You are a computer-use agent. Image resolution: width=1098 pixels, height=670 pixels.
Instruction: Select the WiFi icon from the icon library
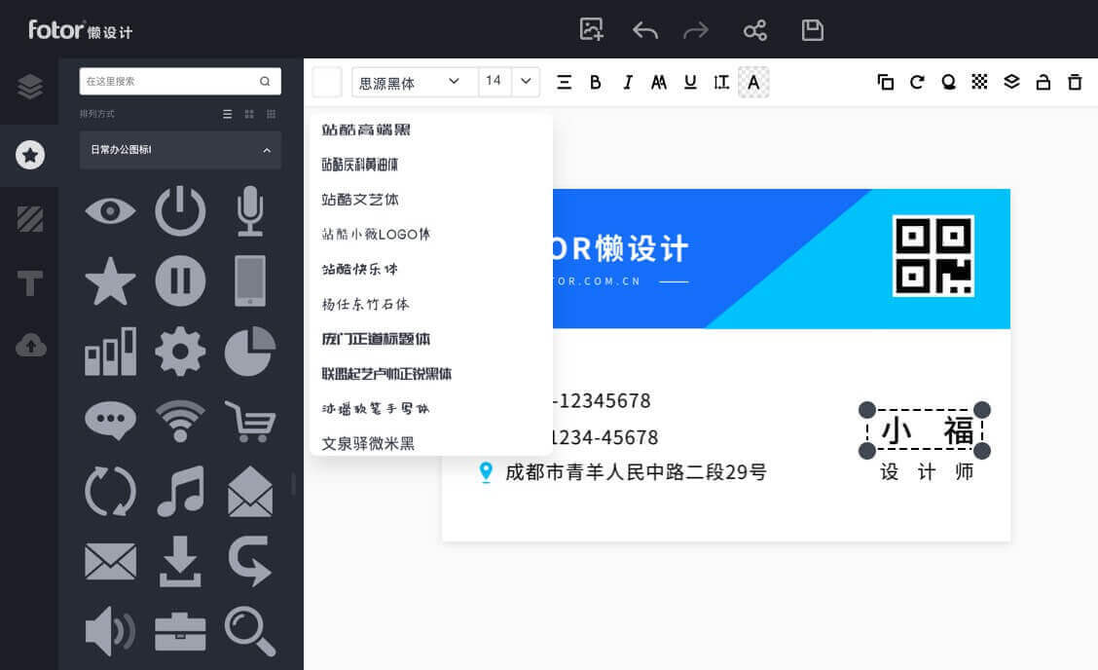click(180, 421)
